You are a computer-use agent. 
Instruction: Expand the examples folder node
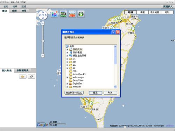(67, 87)
